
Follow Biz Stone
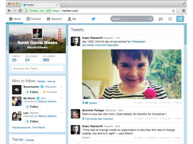[32, 106]
